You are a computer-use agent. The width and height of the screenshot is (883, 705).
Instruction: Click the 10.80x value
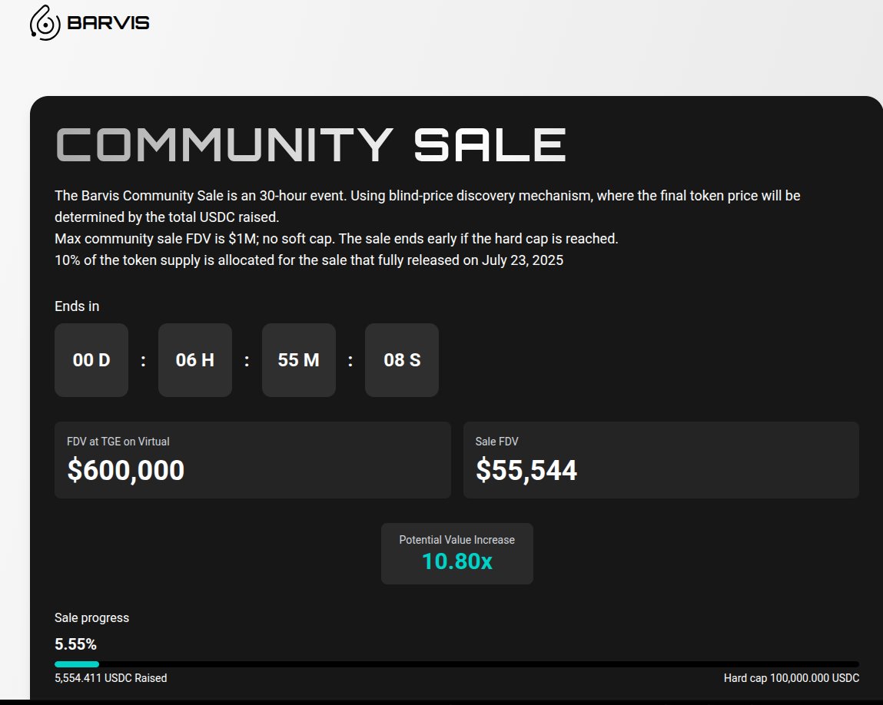[x=457, y=561]
